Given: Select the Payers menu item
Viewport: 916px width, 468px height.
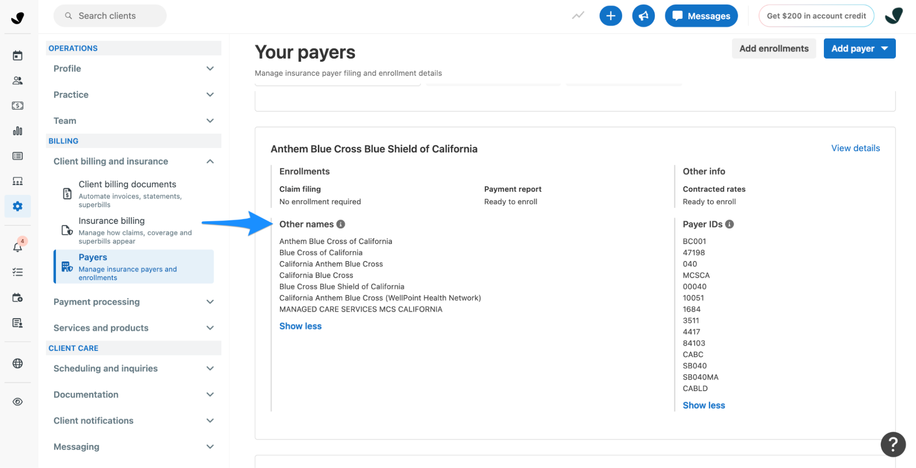Looking at the screenshot, I should pos(134,267).
